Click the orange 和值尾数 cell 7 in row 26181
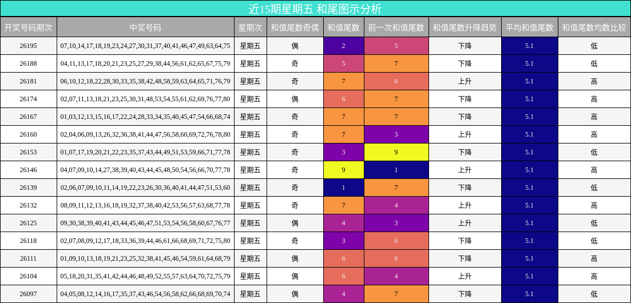The height and width of the screenshot is (303, 631). 344,81
